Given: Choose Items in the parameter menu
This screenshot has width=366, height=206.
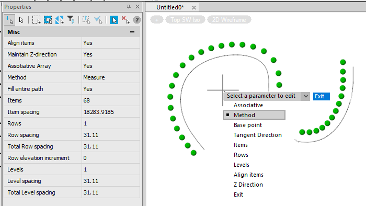Looking at the screenshot, I should tap(241, 145).
